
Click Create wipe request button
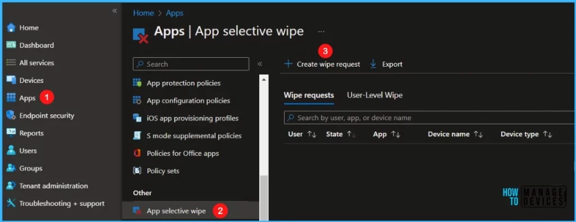pos(322,64)
